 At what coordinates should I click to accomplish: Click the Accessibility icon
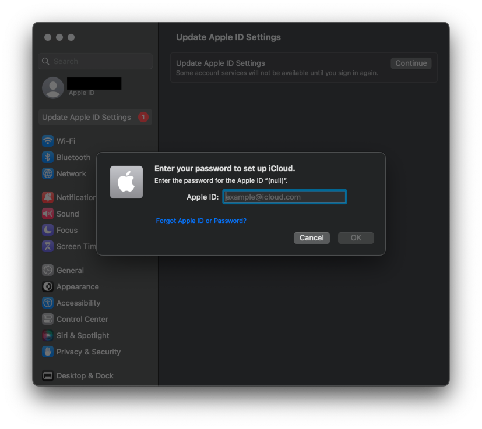(47, 303)
